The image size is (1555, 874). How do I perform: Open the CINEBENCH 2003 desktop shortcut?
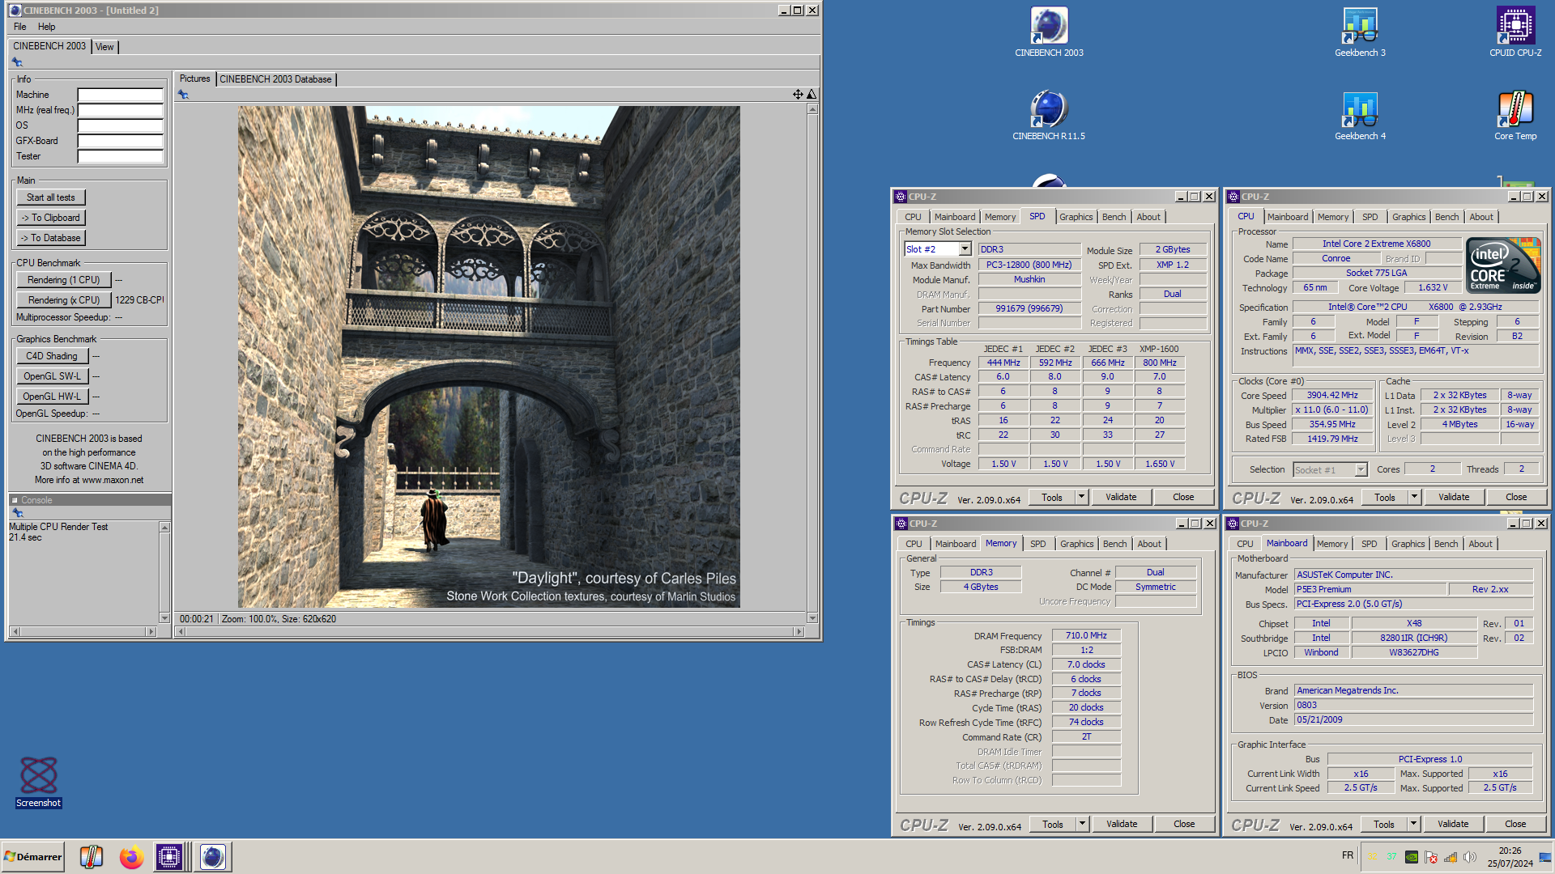[x=1049, y=32]
